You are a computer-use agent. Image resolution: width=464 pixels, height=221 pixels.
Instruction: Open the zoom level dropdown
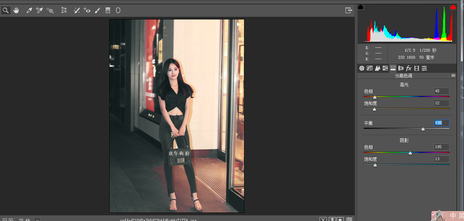37,220
